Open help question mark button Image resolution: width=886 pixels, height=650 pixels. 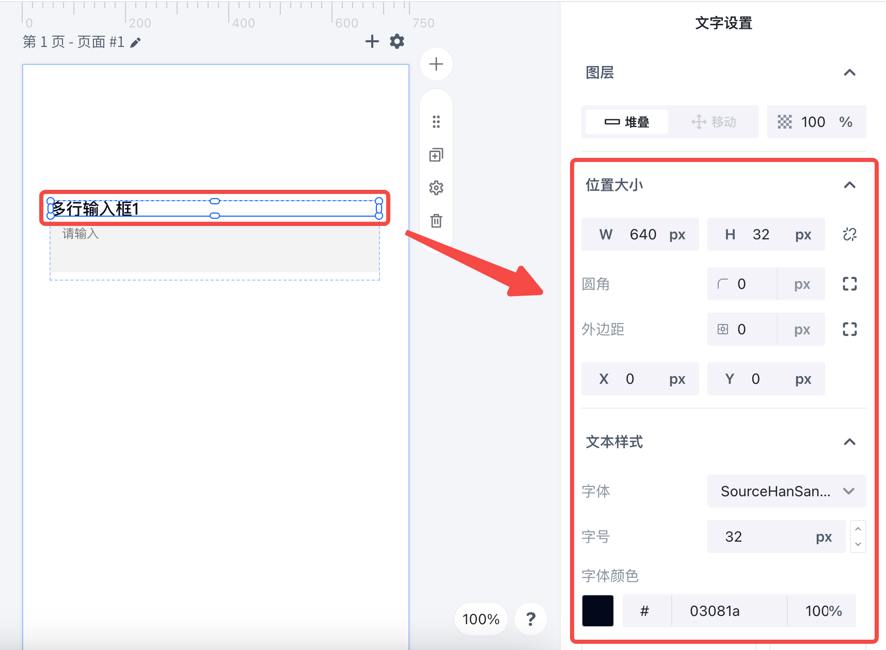[x=531, y=619]
